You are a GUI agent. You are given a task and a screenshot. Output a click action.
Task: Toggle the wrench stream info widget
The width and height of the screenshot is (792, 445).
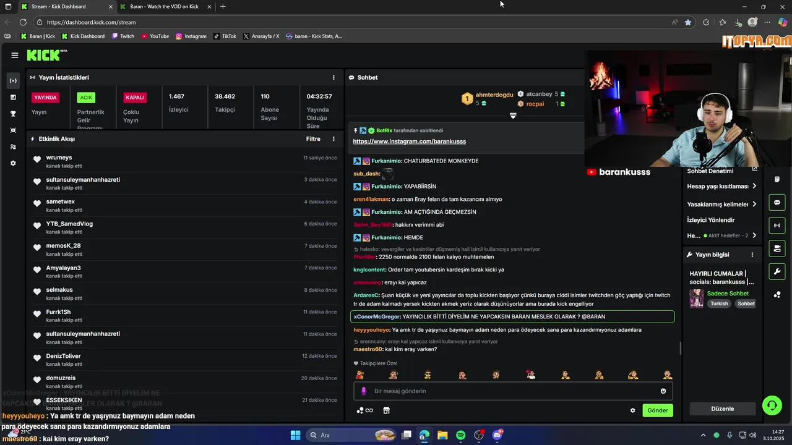tap(777, 271)
